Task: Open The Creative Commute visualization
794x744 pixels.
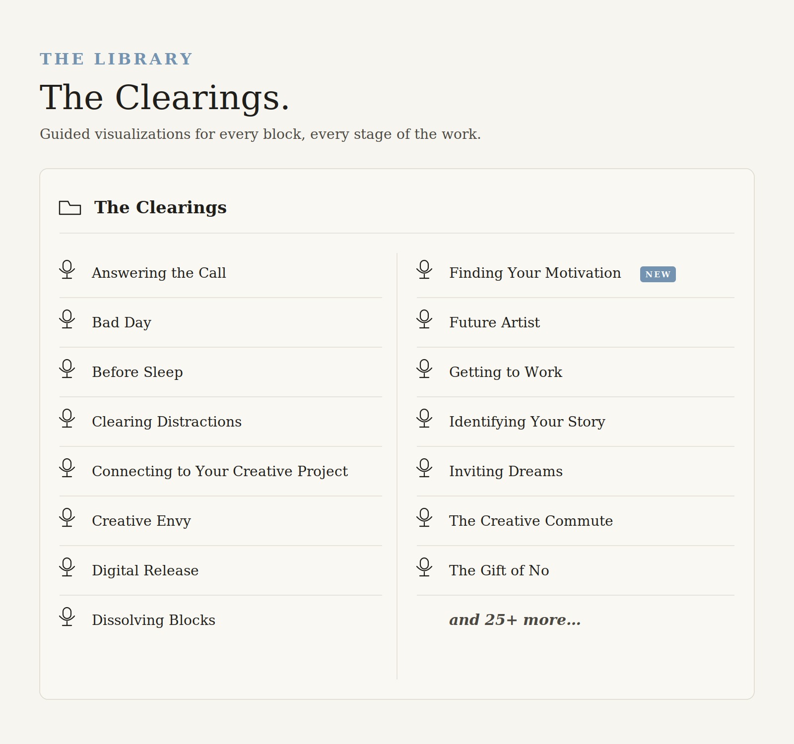Action: point(531,521)
